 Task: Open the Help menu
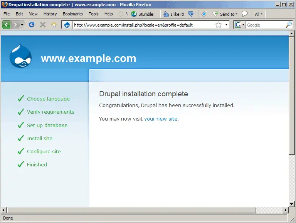[x=109, y=14]
